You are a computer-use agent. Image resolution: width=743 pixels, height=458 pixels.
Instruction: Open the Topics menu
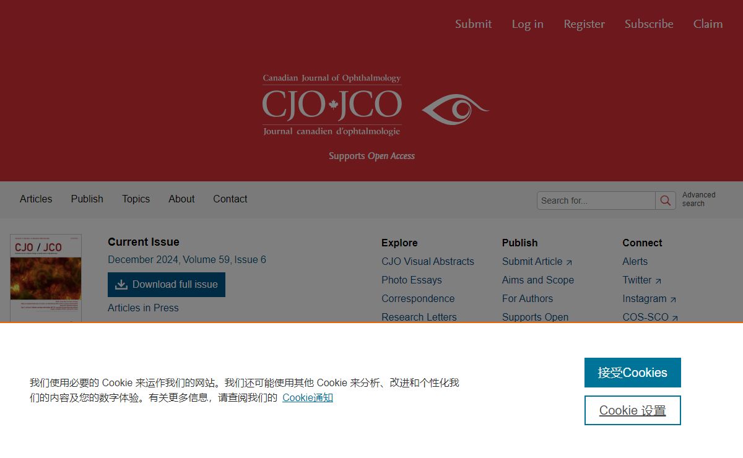coord(136,199)
